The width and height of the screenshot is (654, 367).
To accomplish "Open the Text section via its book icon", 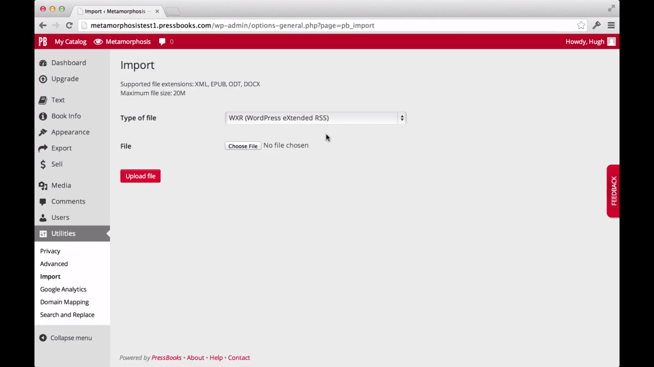I will pos(43,100).
